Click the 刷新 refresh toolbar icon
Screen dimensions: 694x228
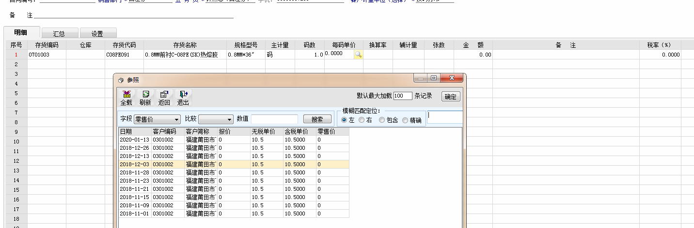(x=145, y=98)
